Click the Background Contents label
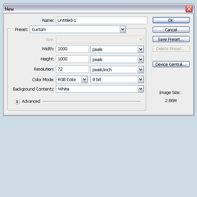Image resolution: width=197 pixels, height=197 pixels. tap(33, 89)
